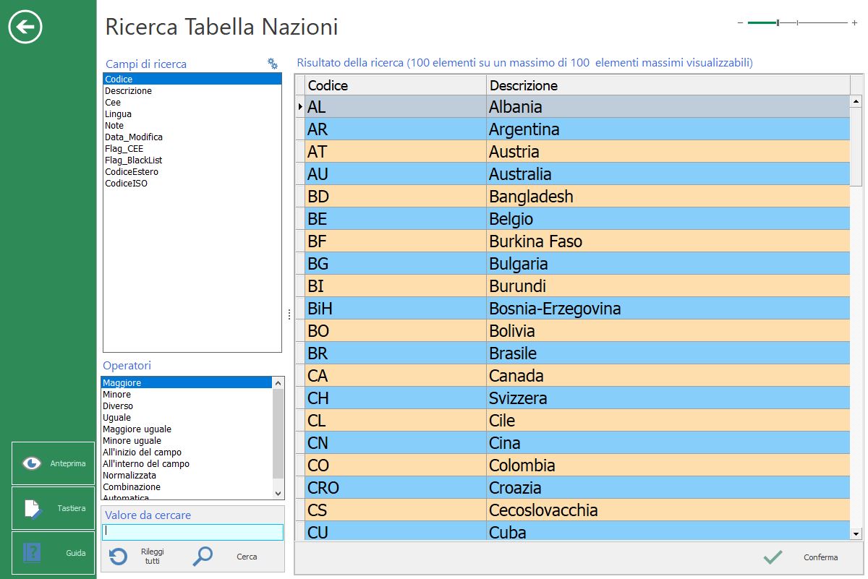Screen dimensions: 868x579
Task: Select the Burundi row
Action: coord(572,286)
